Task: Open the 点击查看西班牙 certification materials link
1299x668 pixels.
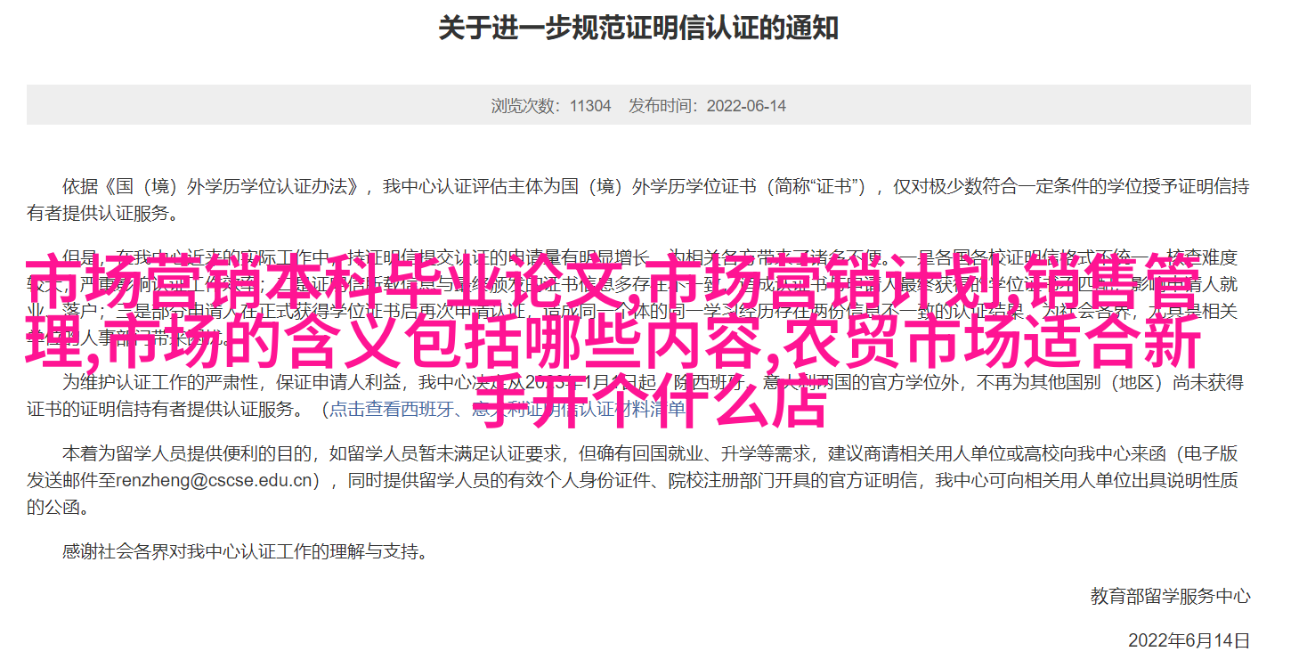Action: (507, 409)
